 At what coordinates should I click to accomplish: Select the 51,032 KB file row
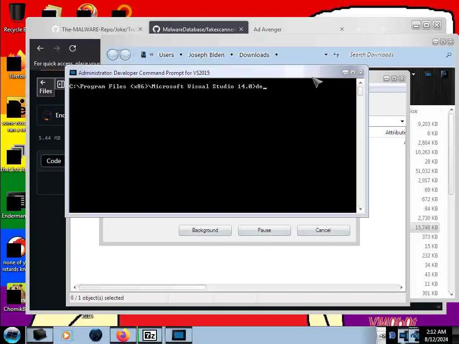click(x=426, y=171)
